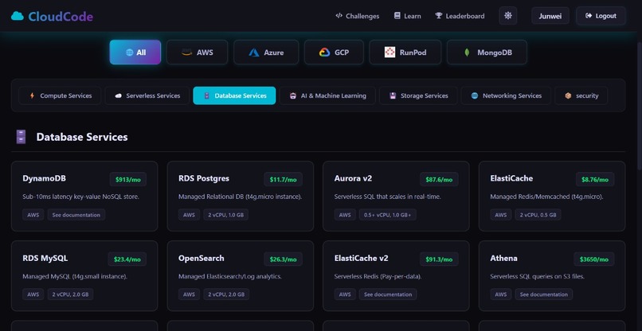Click the $23.4/mo price badge

[127, 259]
